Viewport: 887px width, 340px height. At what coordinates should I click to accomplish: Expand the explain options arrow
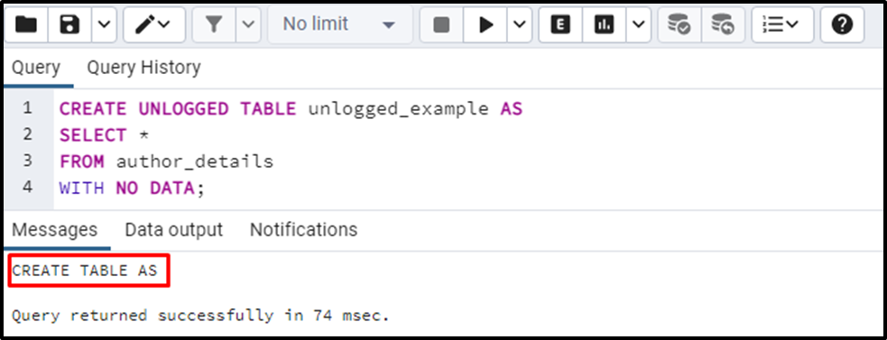pyautogui.click(x=639, y=24)
